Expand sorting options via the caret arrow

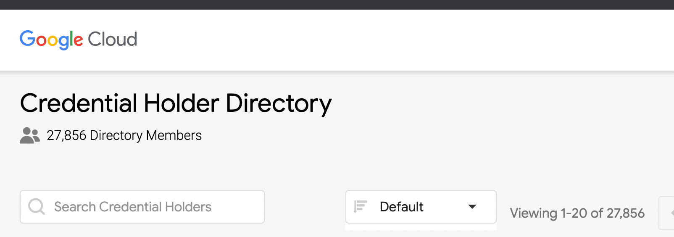tap(472, 207)
